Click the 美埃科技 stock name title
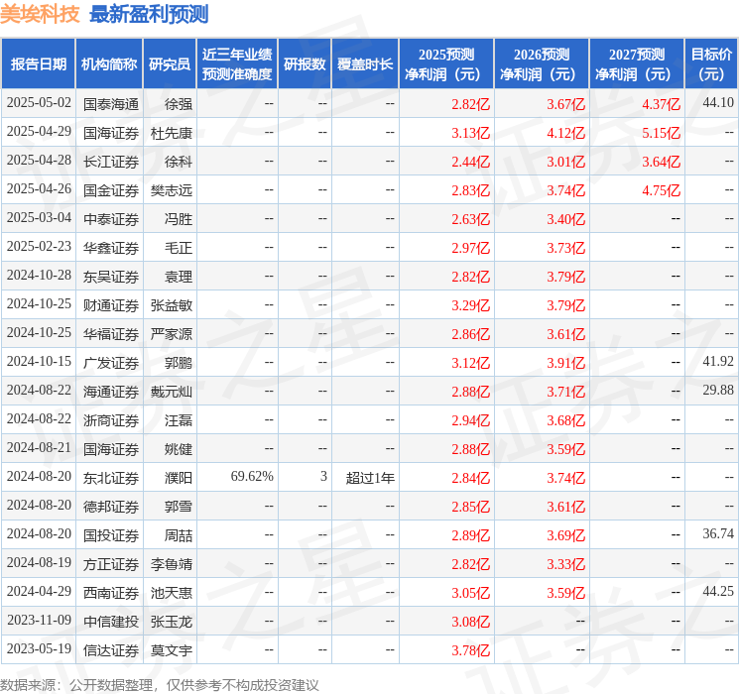The height and width of the screenshot is (694, 739). (x=41, y=14)
